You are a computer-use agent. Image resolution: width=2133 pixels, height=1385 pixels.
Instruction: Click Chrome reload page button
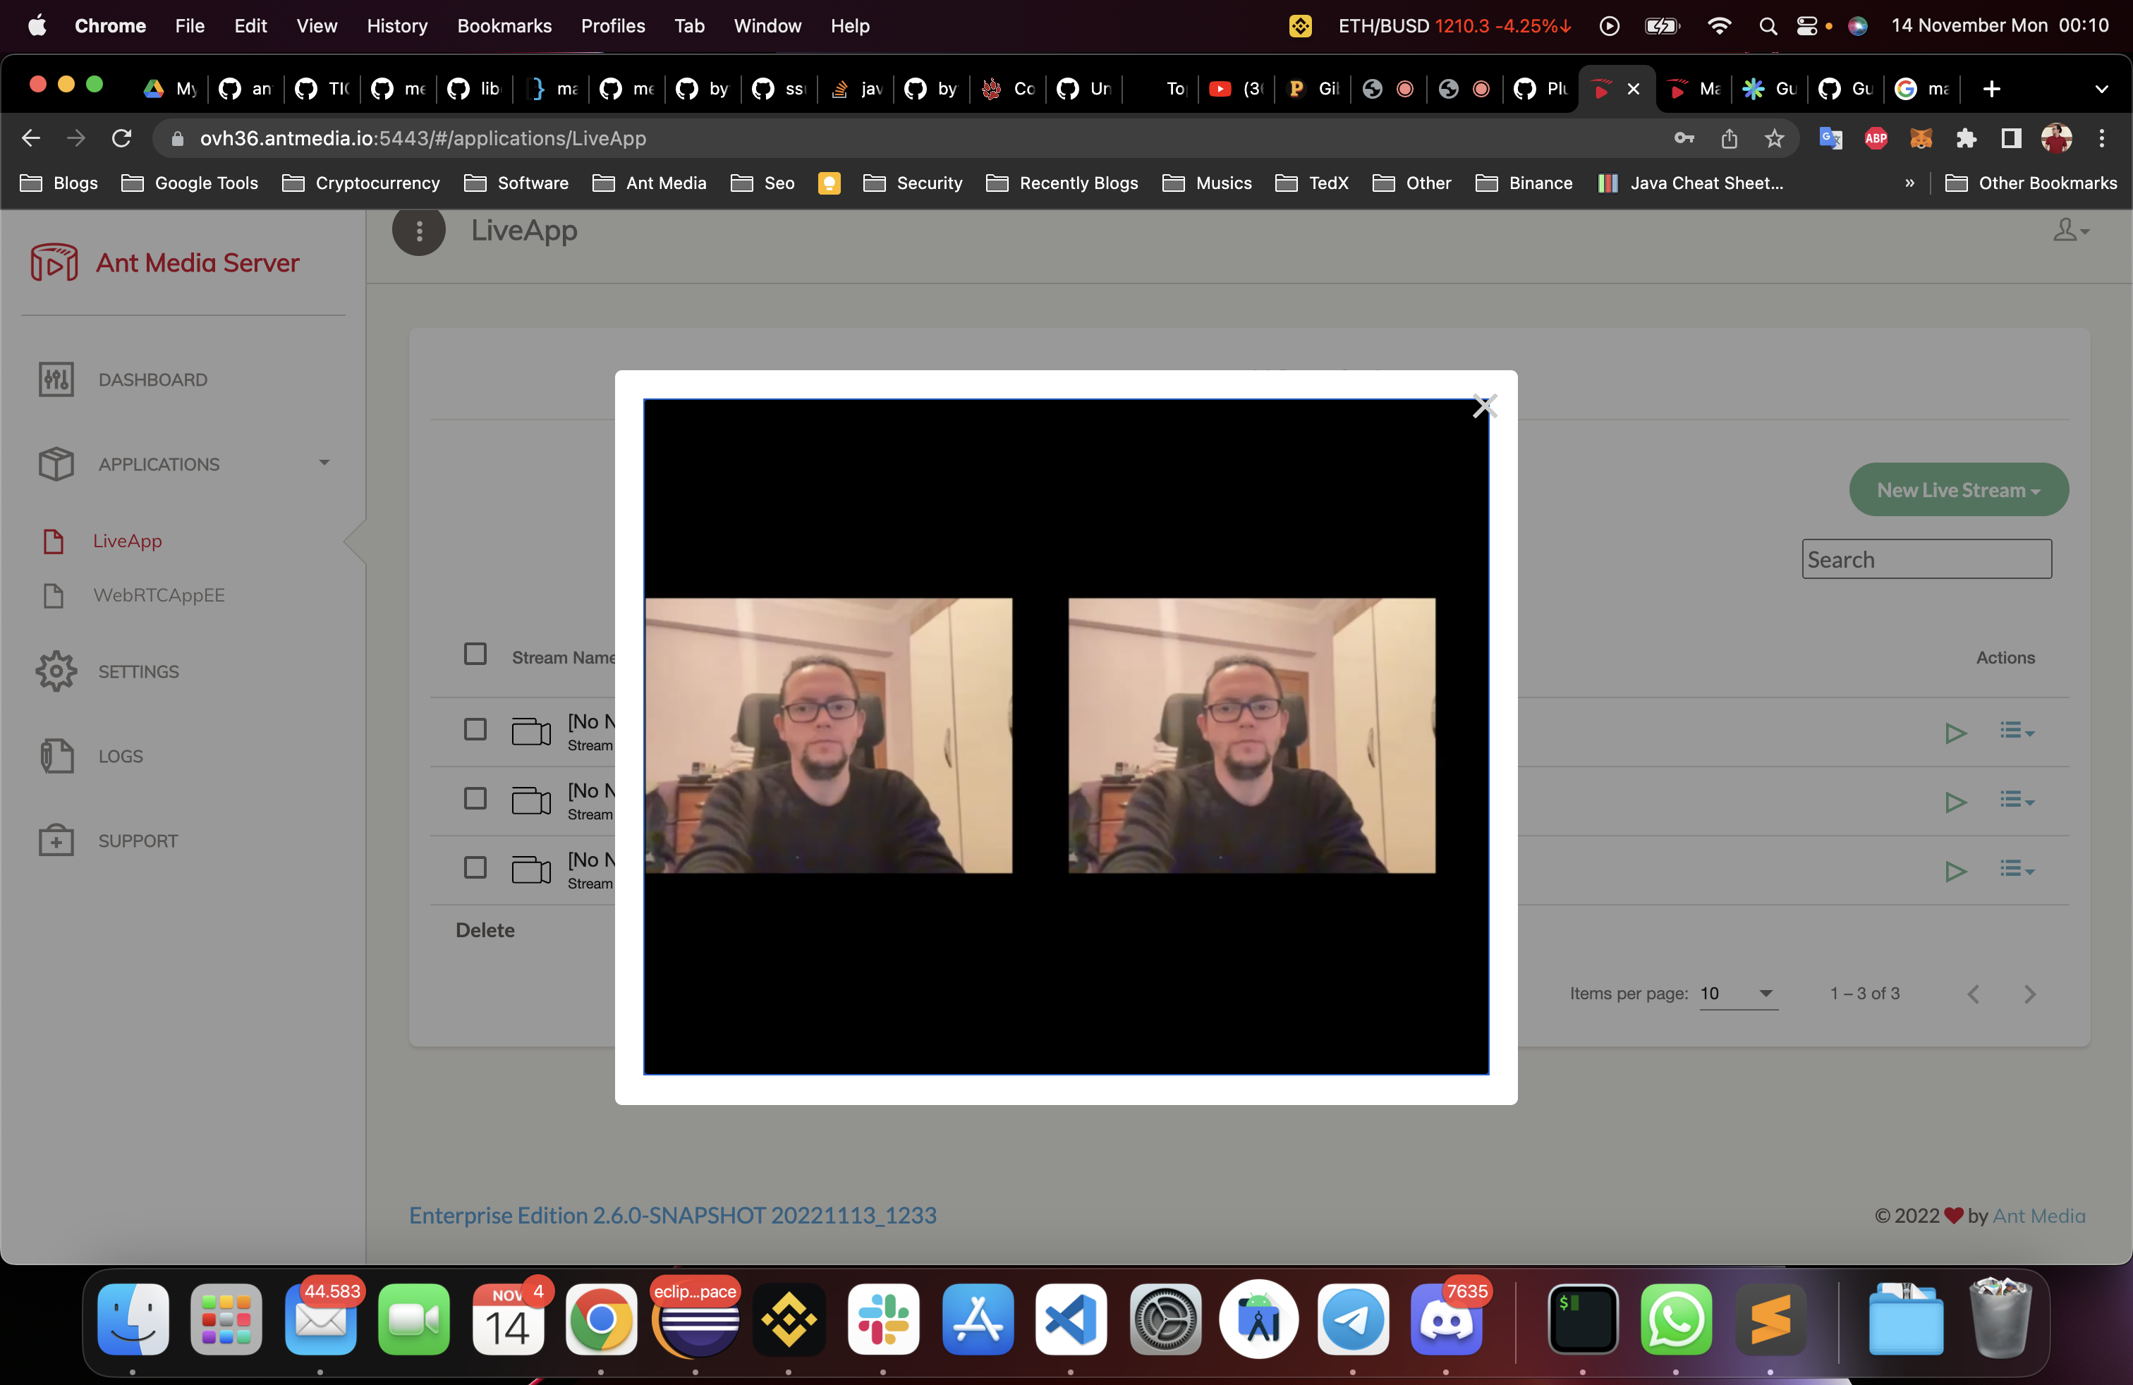pyautogui.click(x=121, y=138)
